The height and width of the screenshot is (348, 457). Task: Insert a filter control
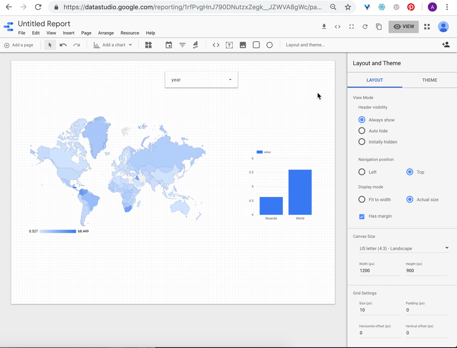[182, 45]
